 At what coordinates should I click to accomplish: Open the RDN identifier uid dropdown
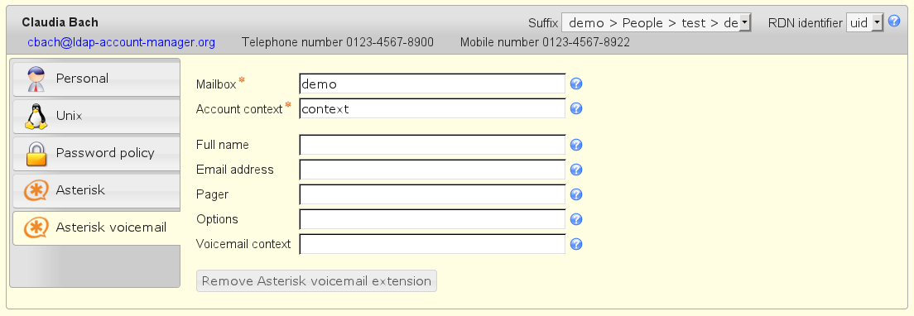point(864,22)
